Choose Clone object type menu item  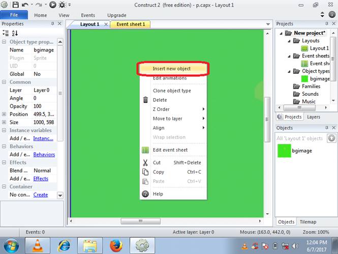(173, 91)
